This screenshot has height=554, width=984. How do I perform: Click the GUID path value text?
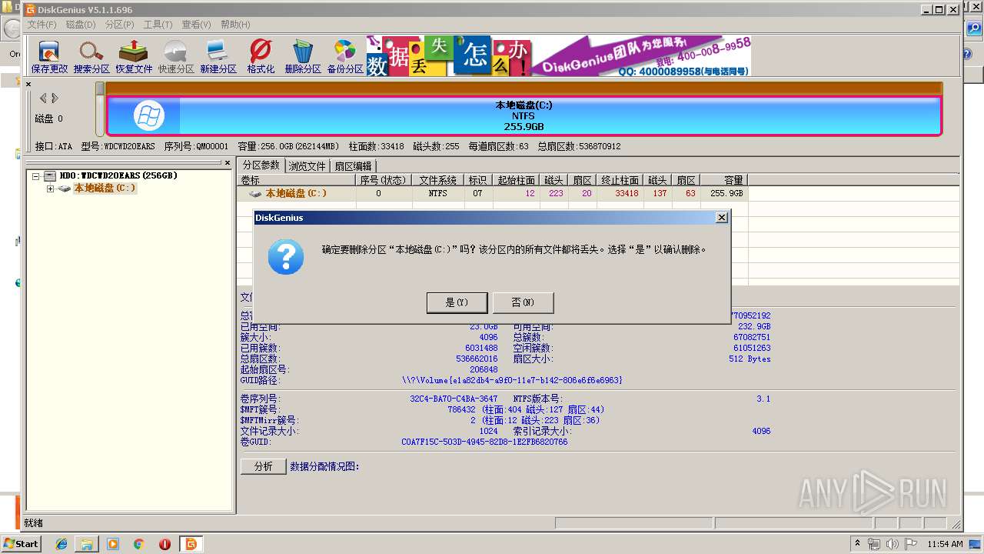click(x=512, y=380)
